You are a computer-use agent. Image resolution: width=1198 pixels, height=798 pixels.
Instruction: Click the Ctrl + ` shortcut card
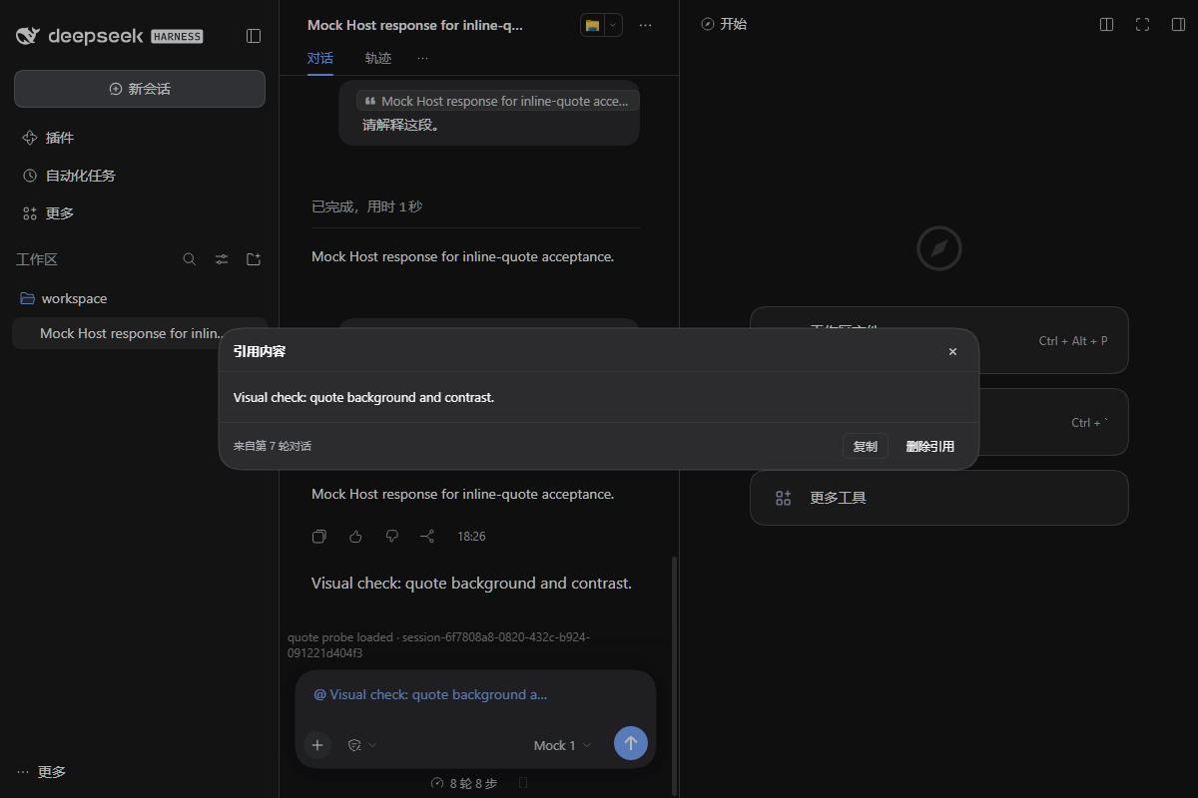(1053, 422)
